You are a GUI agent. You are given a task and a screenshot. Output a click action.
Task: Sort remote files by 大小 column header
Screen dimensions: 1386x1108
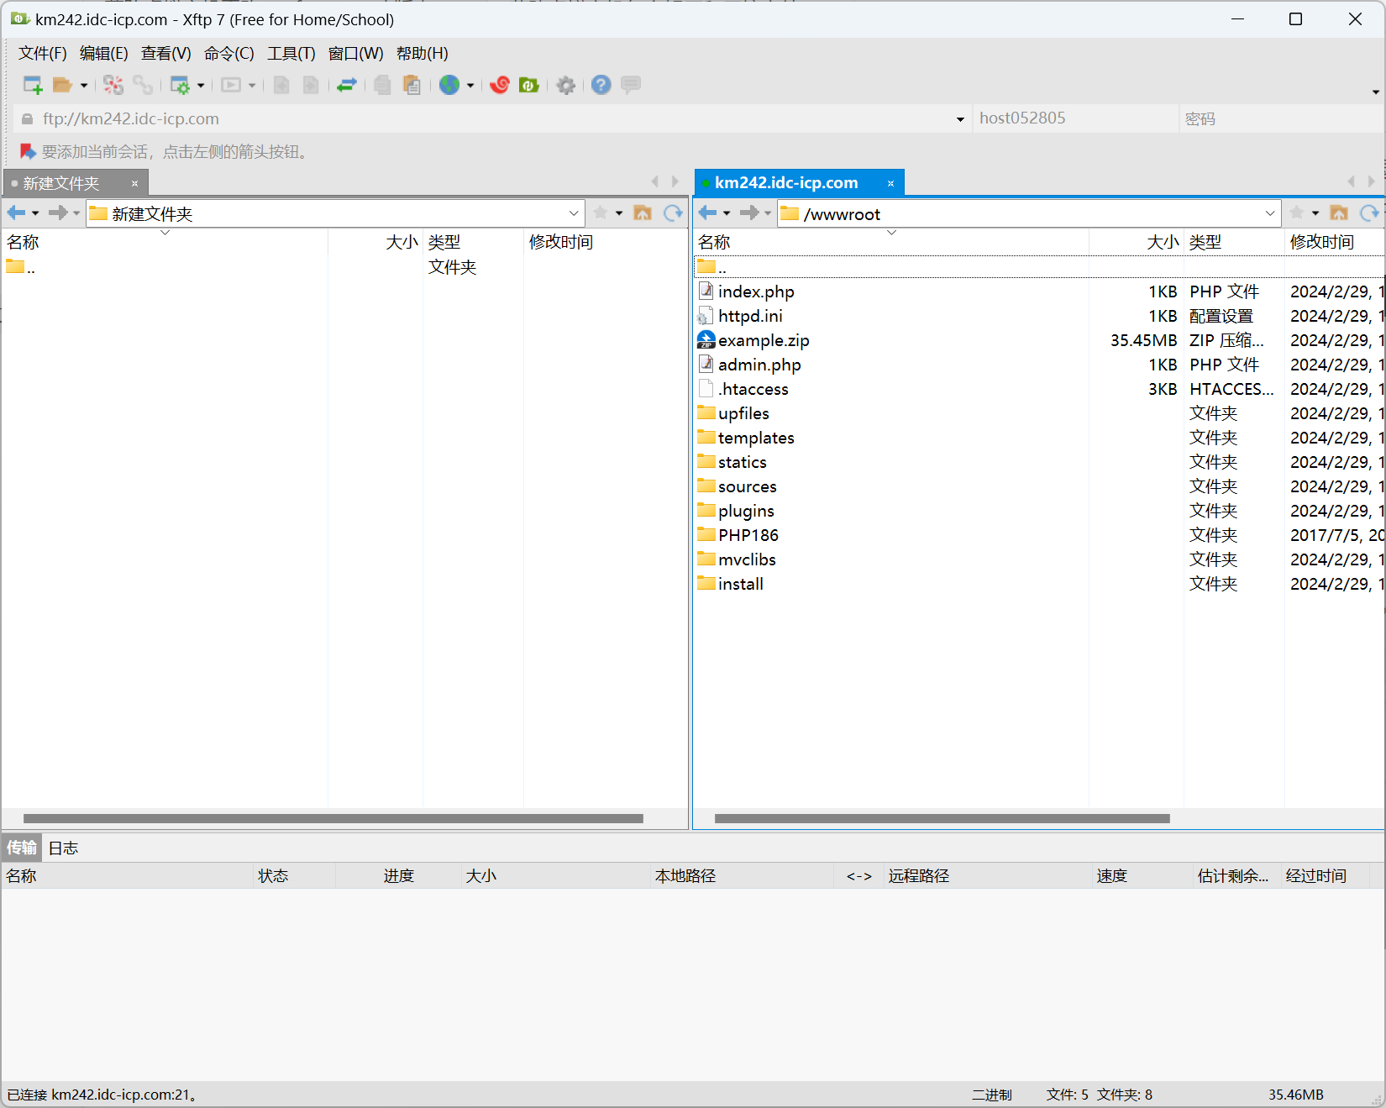click(x=1163, y=242)
